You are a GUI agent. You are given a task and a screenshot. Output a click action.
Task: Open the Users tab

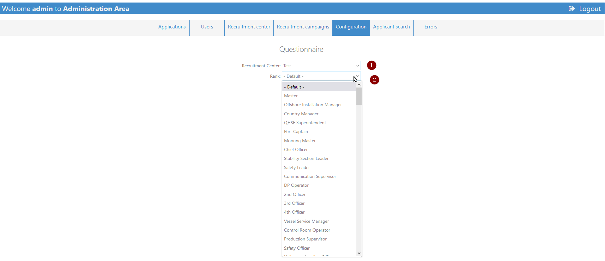click(x=207, y=27)
